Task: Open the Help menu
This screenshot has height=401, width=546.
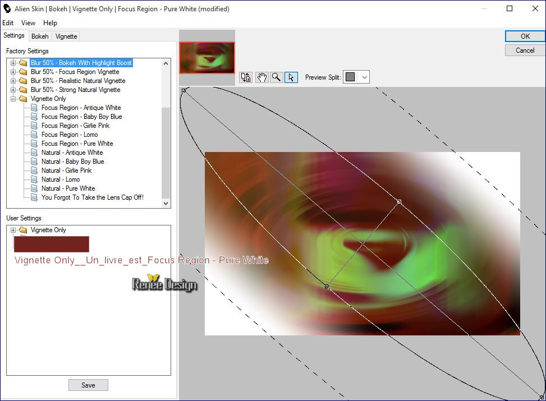Action: (x=50, y=23)
